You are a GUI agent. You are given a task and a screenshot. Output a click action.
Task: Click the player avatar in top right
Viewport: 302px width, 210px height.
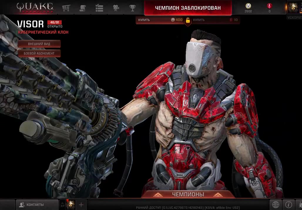(x=293, y=8)
